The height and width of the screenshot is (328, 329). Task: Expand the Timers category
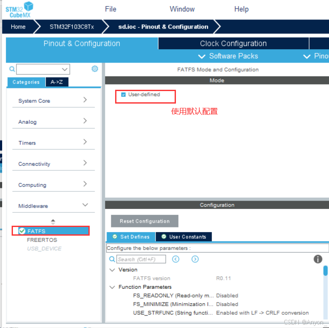[53, 142]
